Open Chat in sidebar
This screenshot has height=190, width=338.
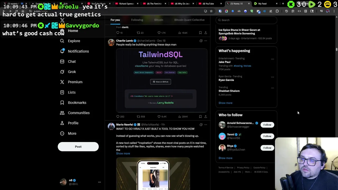tap(68, 61)
